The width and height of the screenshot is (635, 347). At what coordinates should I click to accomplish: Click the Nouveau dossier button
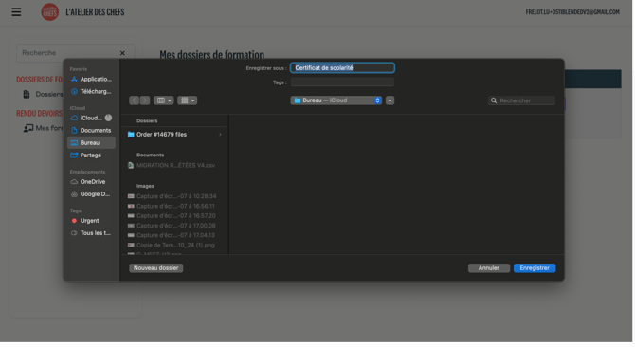[156, 268]
